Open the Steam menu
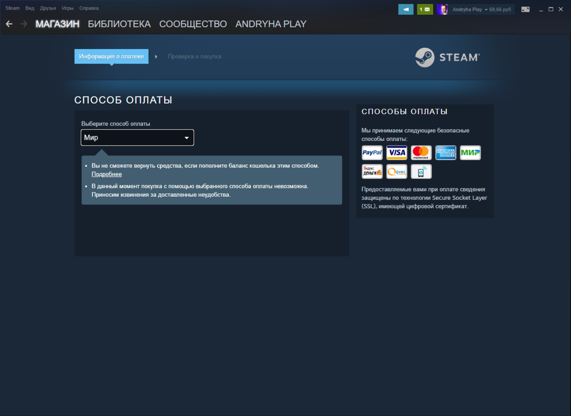This screenshot has width=571, height=416. point(12,8)
